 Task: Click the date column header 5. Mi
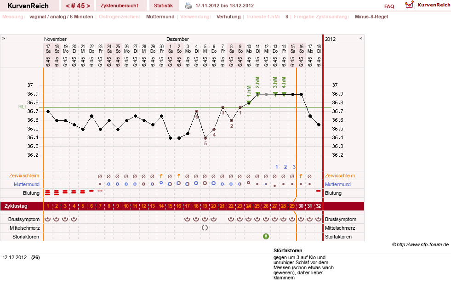tap(206, 49)
